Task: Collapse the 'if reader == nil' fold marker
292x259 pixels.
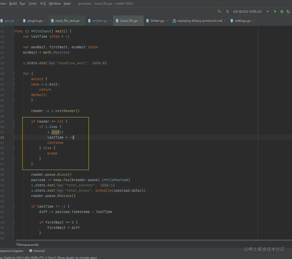Action: coord(13,122)
